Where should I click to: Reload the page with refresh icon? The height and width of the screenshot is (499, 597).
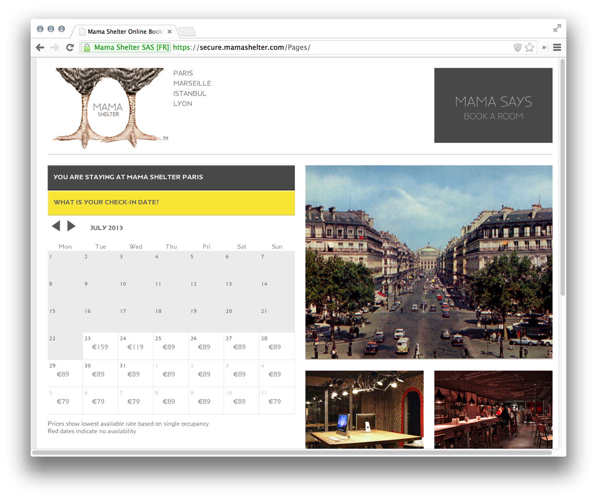coord(70,47)
